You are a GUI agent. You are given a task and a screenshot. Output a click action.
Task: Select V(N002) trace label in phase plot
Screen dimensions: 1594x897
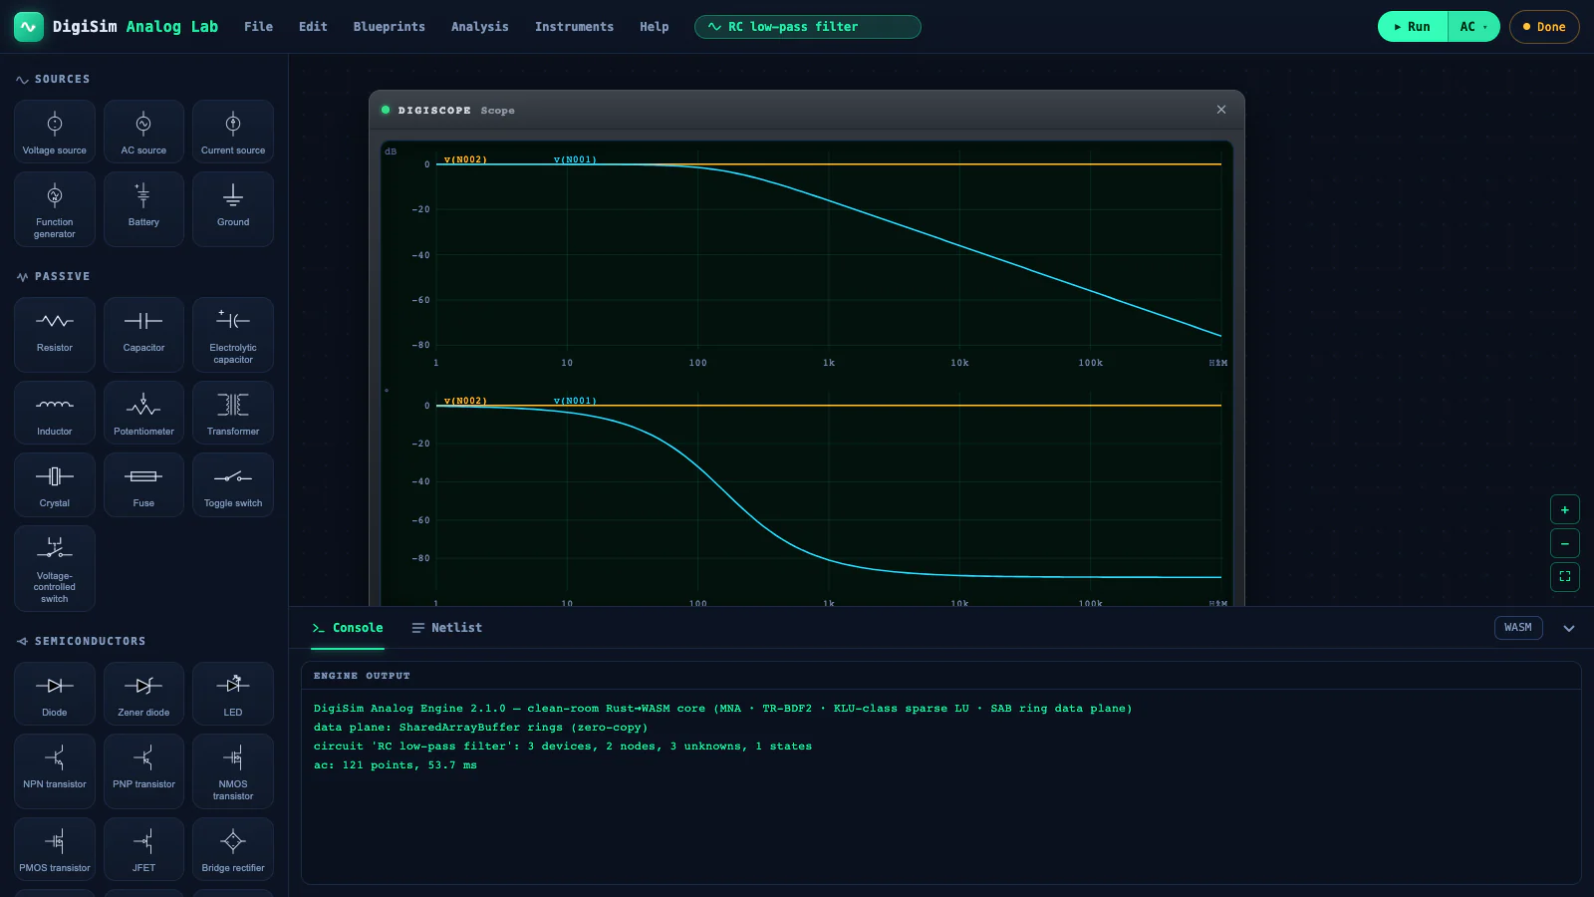coord(465,401)
